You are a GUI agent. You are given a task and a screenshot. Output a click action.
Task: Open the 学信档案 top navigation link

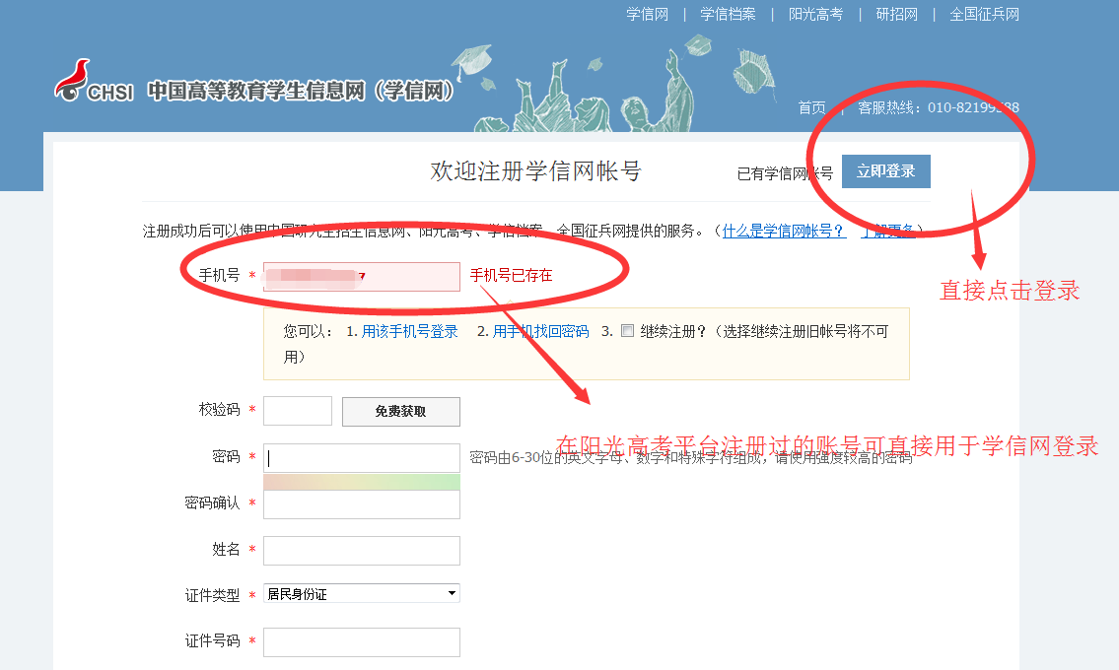[728, 14]
